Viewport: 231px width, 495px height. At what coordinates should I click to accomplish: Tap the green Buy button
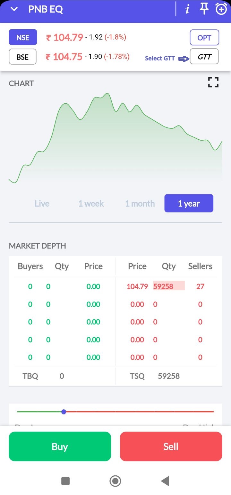click(x=60, y=446)
